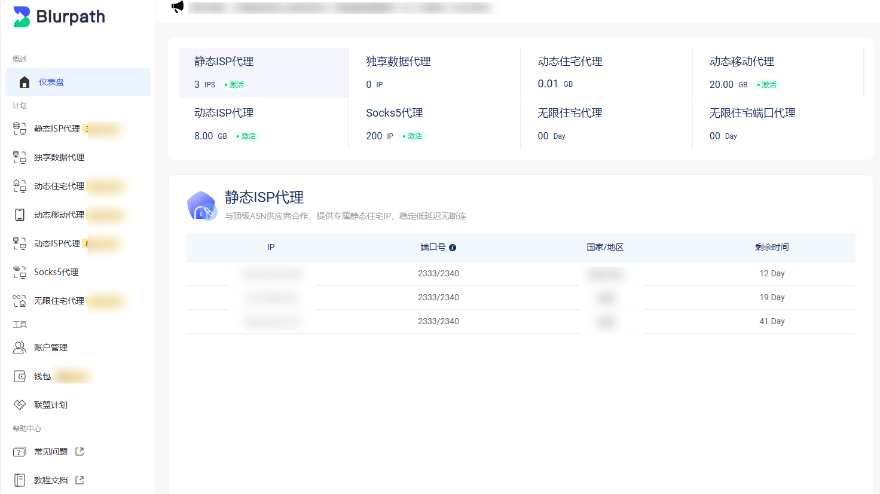Select the 静态ISP代理 sidebar icon
This screenshot has height=494, width=880.
pyautogui.click(x=19, y=129)
